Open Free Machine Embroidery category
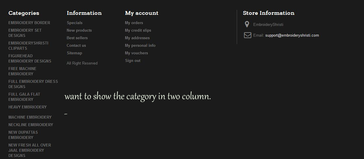The image size is (364, 159). [x=22, y=71]
